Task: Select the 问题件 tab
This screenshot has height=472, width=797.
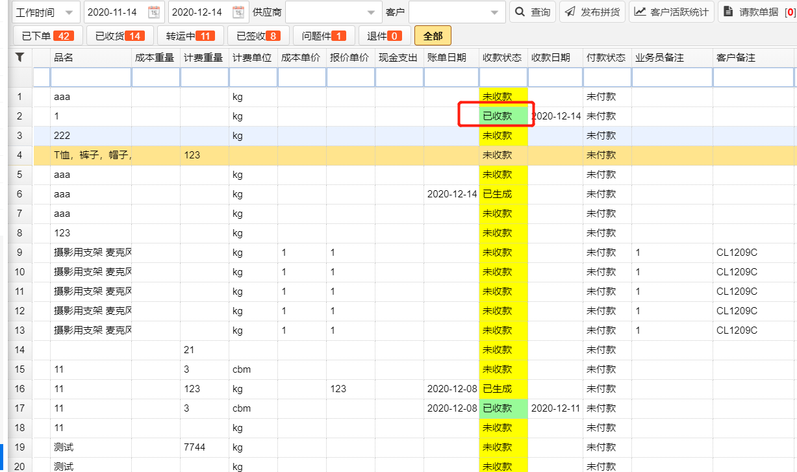Action: click(x=323, y=36)
